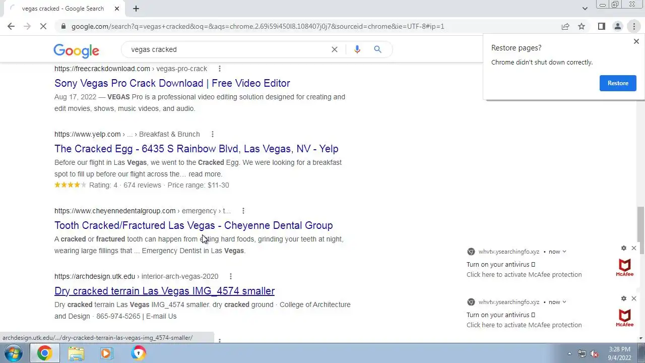Open Dry cracked terrain Las Vegas result
The width and height of the screenshot is (645, 363).
[164, 291]
